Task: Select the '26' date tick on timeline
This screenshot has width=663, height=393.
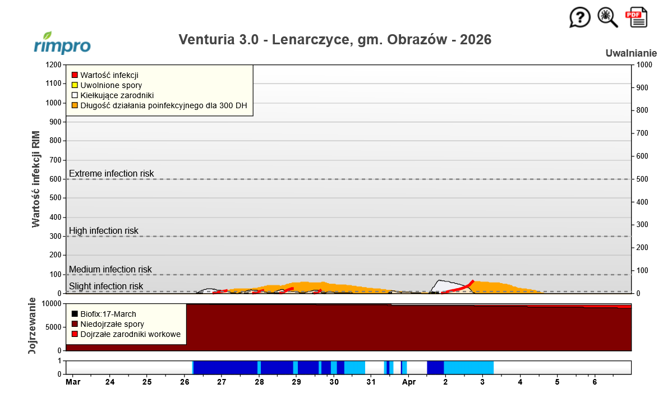Action: click(185, 382)
